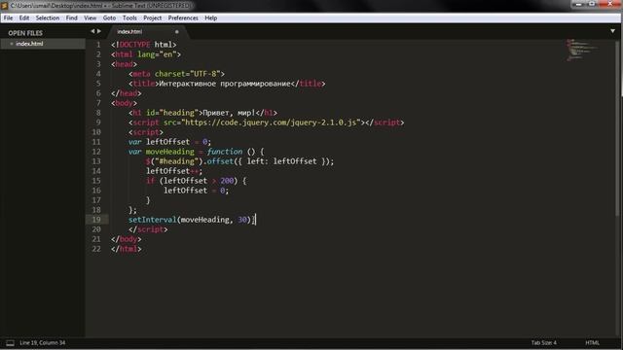Open the Project menu
Viewport: 623px width, 350px height.
[x=152, y=18]
